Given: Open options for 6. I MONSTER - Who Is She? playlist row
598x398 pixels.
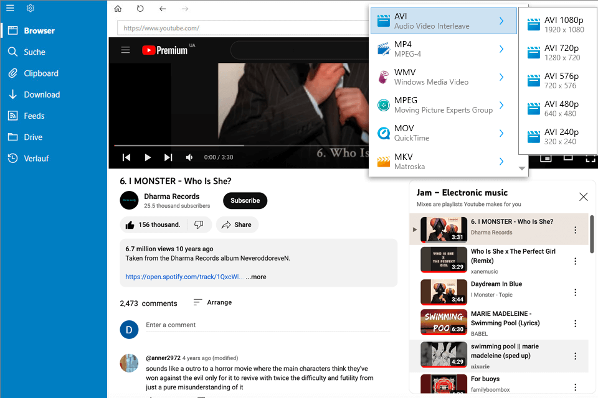Looking at the screenshot, I should coord(575,230).
